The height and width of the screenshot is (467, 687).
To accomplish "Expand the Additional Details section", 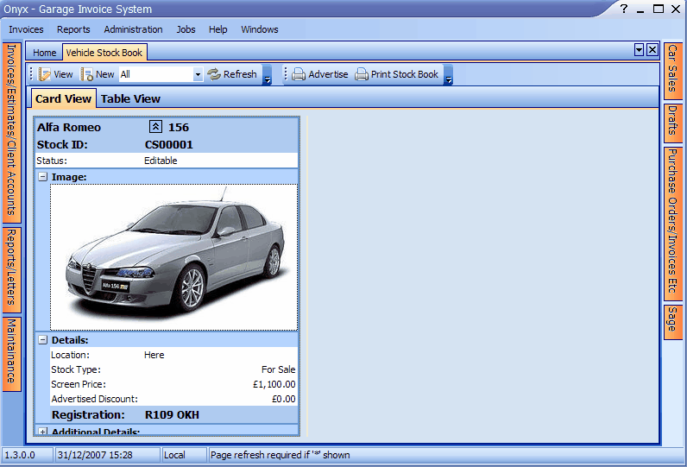I will tap(42, 432).
